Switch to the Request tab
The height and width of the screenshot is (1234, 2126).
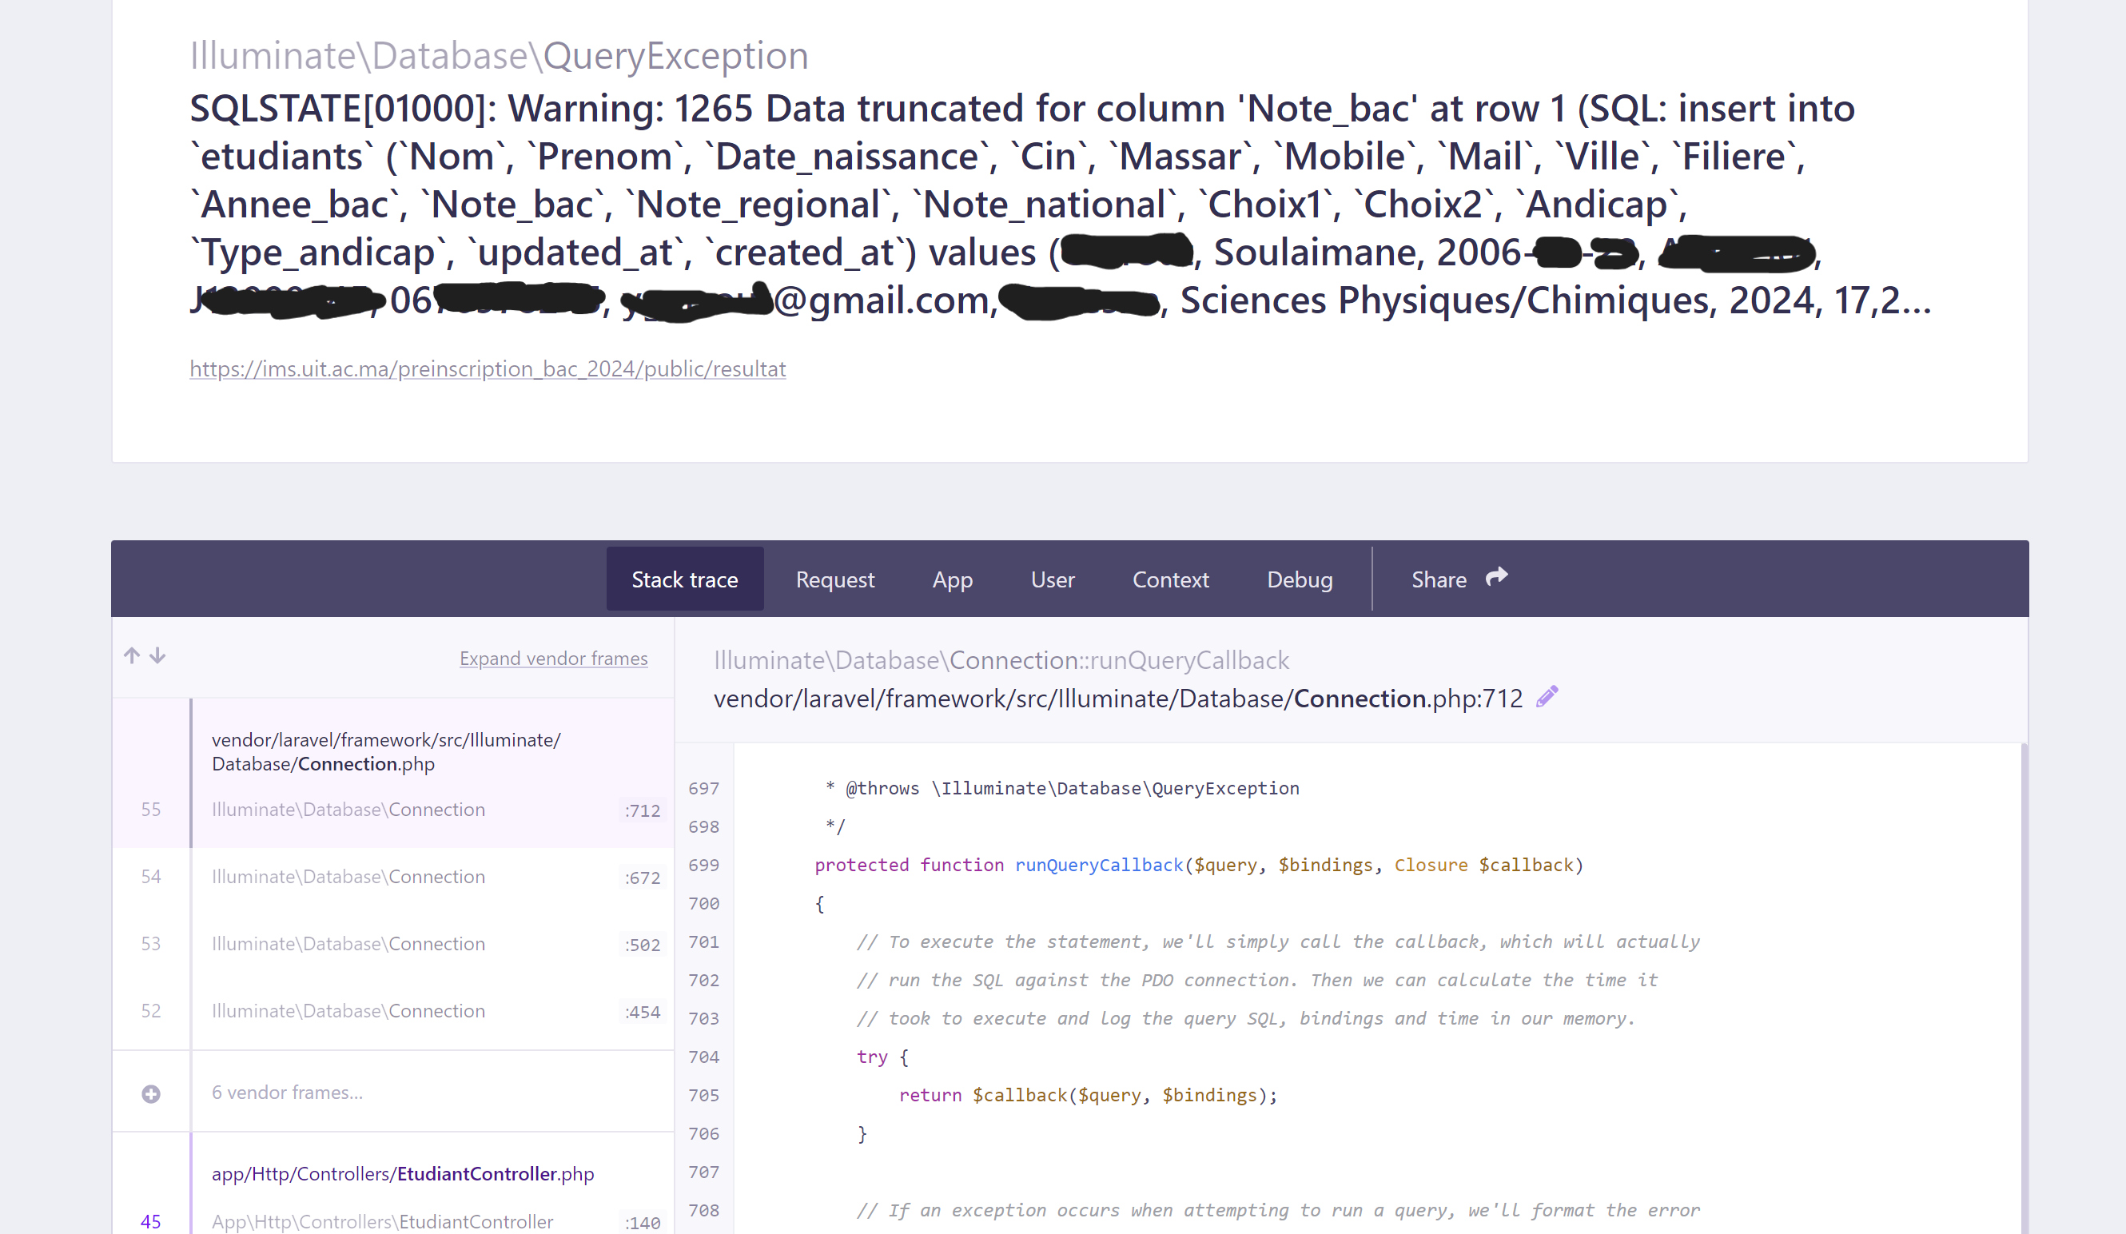834,579
